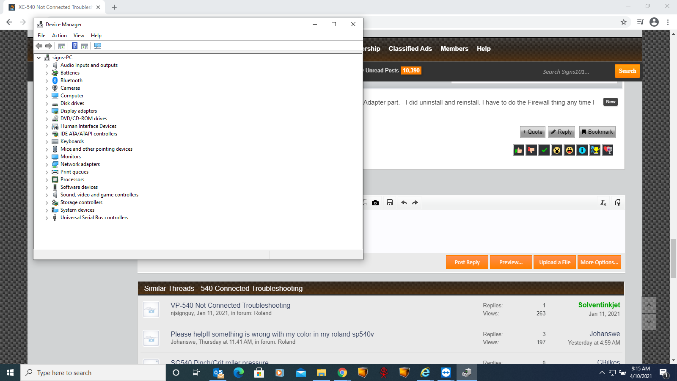Rate the post with the trophy icon
677x381 pixels.
pos(595,150)
